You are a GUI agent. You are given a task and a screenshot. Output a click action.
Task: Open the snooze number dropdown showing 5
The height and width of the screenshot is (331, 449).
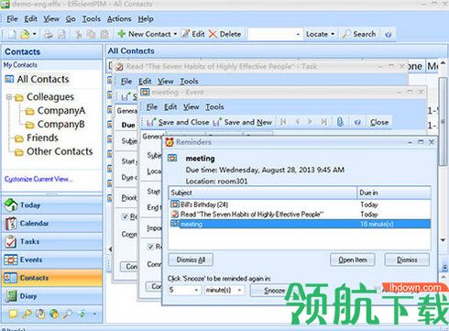coord(196,290)
